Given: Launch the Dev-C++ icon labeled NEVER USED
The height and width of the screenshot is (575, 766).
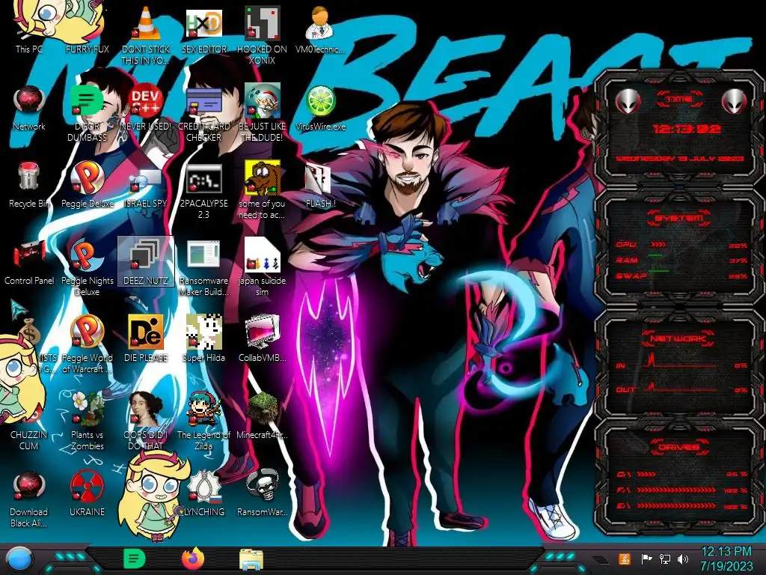Looking at the screenshot, I should (146, 107).
